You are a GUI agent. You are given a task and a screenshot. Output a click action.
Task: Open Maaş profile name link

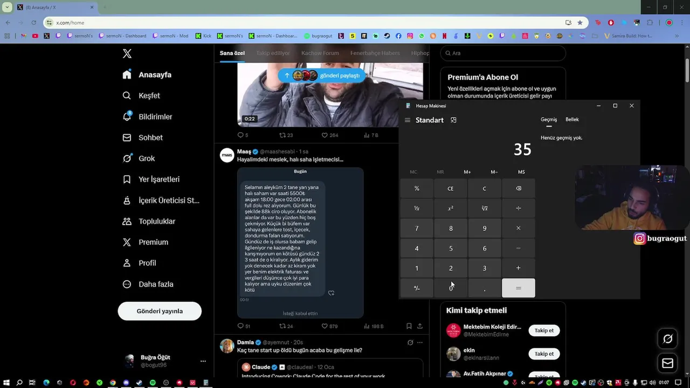pyautogui.click(x=244, y=151)
